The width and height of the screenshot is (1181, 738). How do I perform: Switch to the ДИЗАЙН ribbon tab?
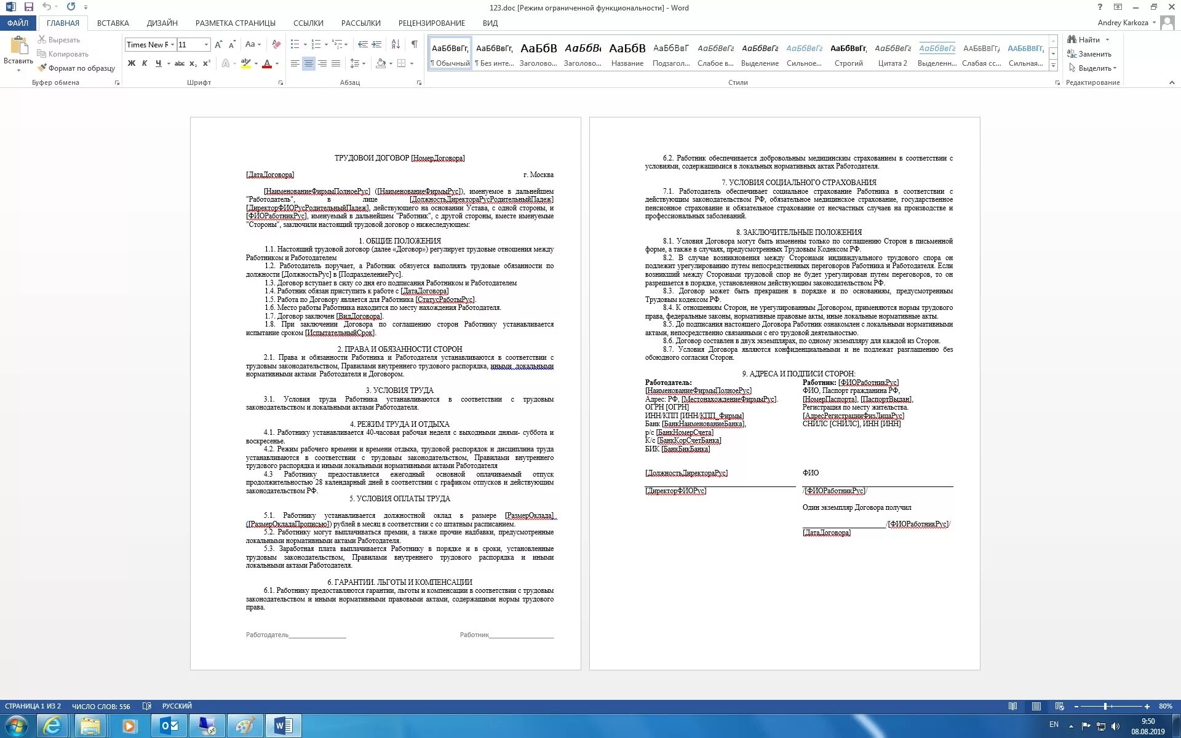pyautogui.click(x=162, y=23)
